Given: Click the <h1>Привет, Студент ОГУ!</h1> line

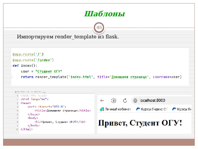Looking at the screenshot, I should pos(60,122).
